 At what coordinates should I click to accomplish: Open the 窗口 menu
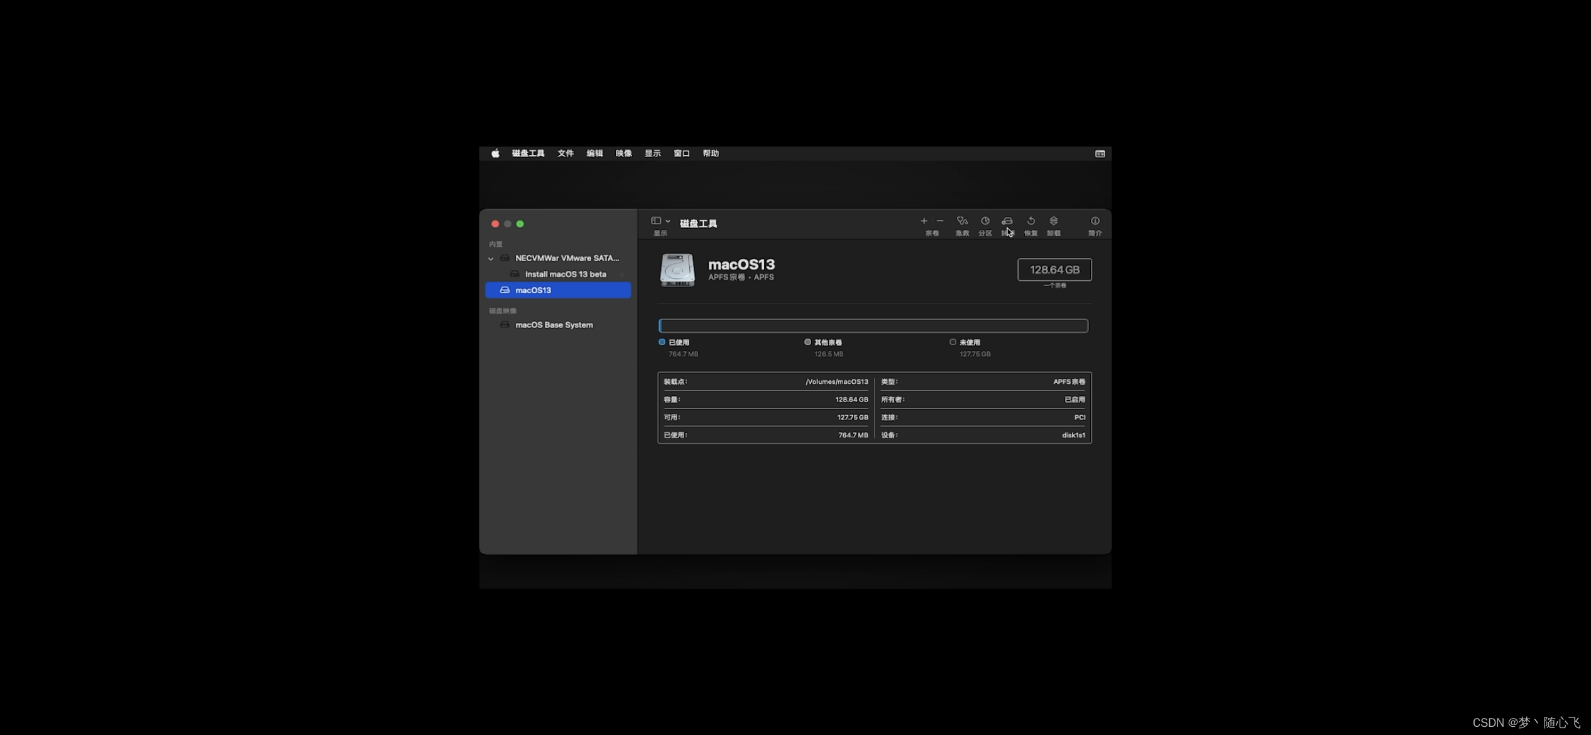coord(682,153)
